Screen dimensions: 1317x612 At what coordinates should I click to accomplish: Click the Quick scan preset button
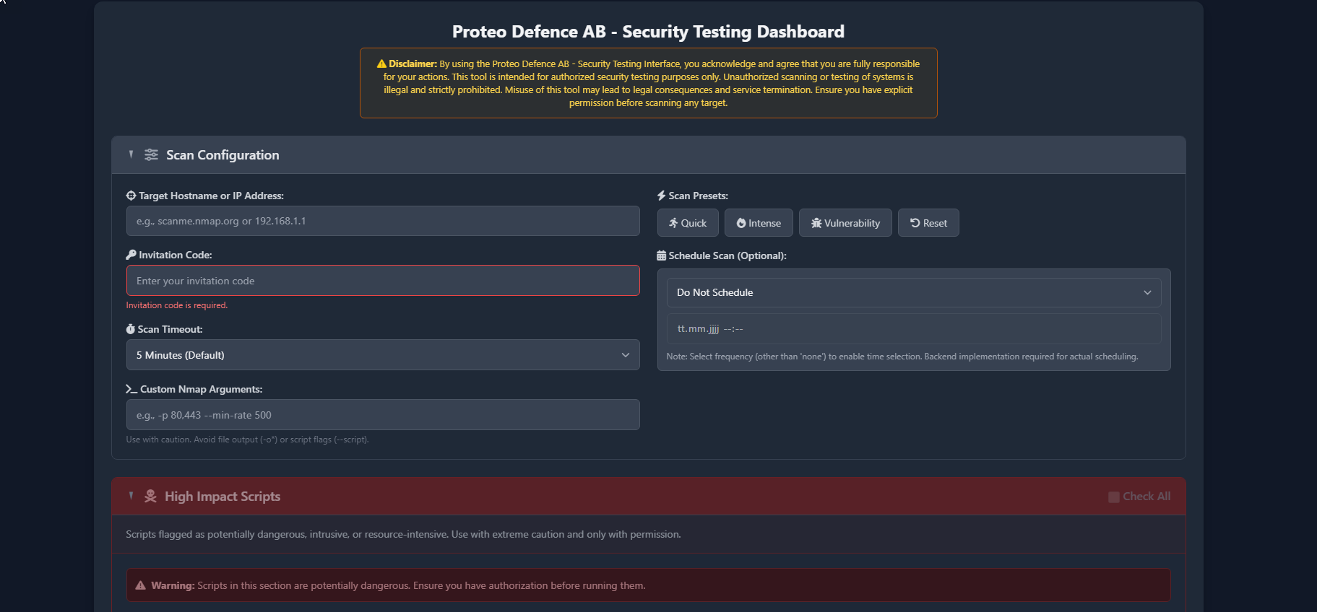click(688, 223)
